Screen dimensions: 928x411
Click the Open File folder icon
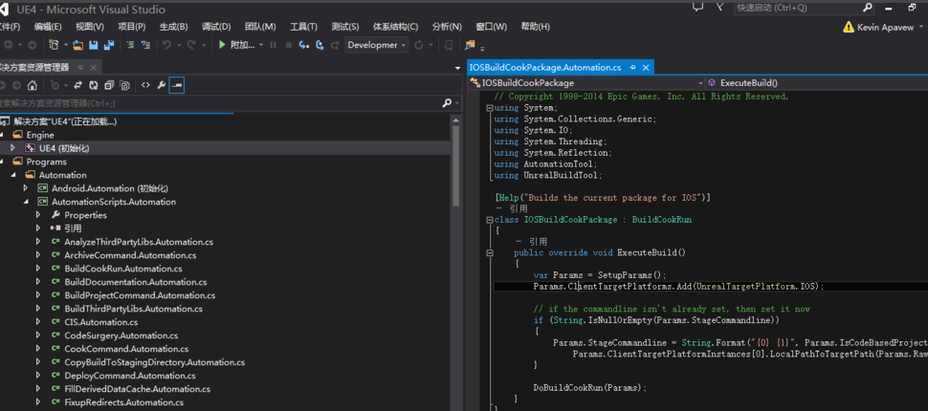point(79,45)
